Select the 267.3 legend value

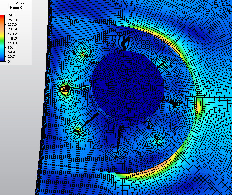pyautogui.click(x=12, y=20)
